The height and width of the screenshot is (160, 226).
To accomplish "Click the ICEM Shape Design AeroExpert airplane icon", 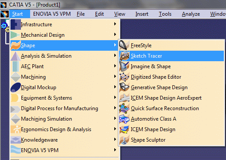I will pyautogui.click(x=124, y=98).
